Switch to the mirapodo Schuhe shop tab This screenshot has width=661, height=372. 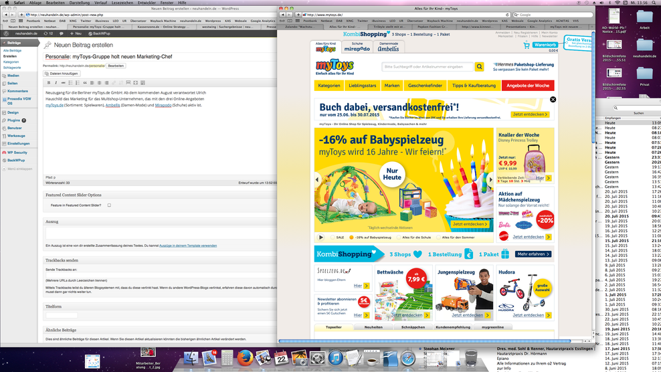(x=357, y=47)
